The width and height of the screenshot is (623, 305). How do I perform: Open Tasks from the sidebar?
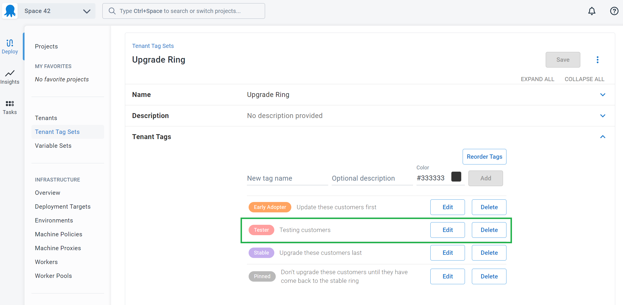[10, 107]
